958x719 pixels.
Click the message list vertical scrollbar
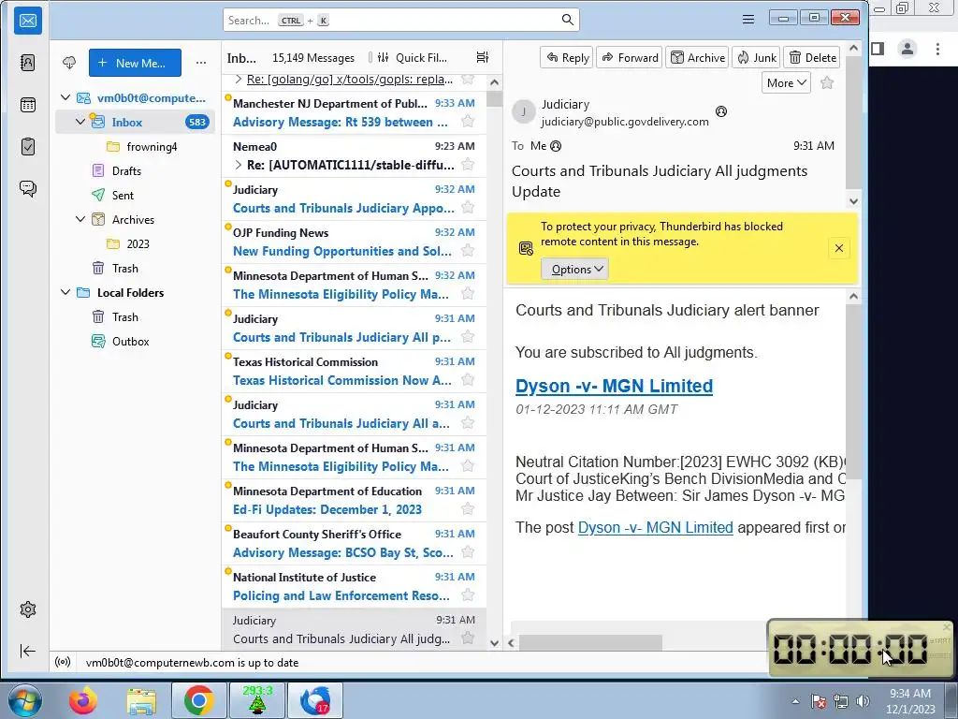(x=494, y=97)
